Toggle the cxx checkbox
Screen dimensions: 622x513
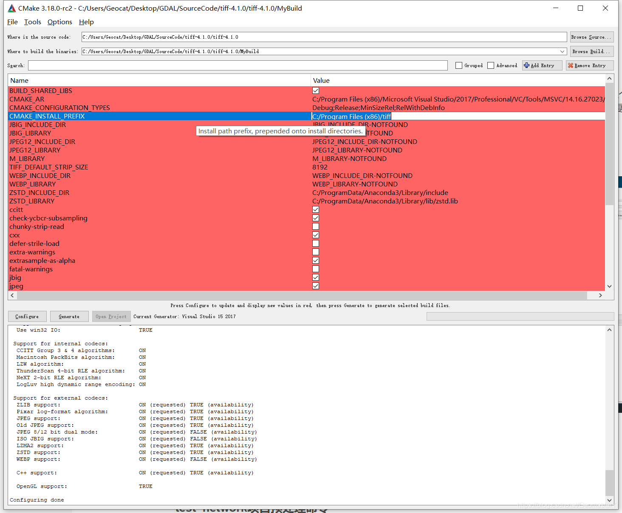(x=316, y=235)
